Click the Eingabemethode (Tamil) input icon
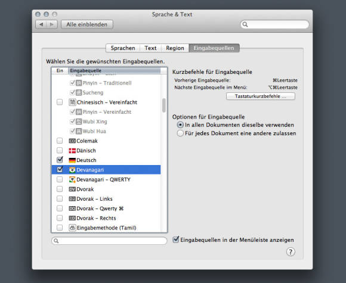 [x=72, y=228]
